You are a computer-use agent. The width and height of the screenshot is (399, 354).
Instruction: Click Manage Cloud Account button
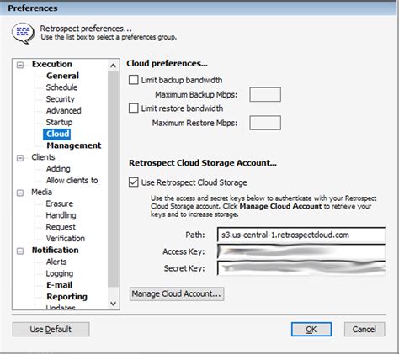click(x=177, y=293)
